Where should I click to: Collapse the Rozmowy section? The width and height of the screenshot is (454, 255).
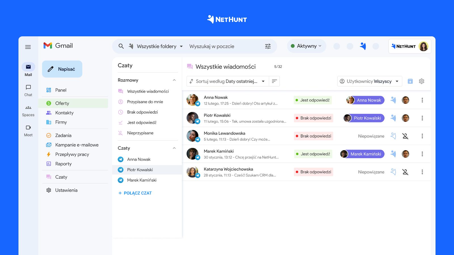point(174,80)
